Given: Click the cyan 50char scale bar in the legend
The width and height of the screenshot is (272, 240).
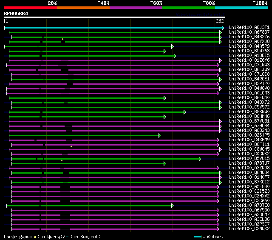Looking at the screenshot, I should coord(198,237).
